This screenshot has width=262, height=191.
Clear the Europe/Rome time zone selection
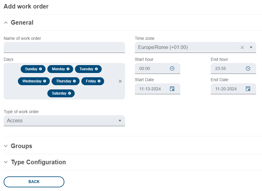[x=242, y=47]
